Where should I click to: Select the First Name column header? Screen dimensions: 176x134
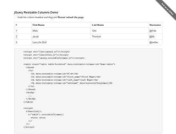tap(61, 25)
